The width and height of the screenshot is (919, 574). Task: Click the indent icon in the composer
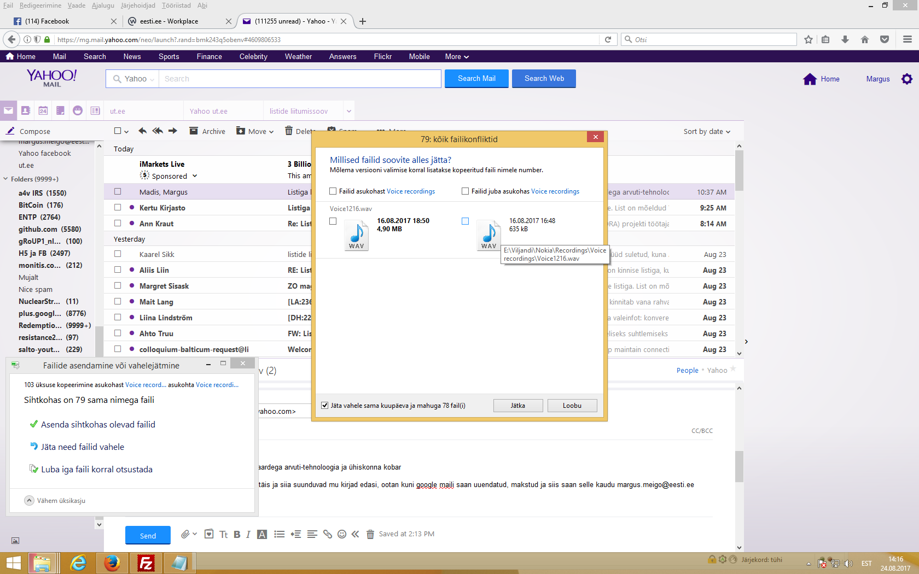coord(296,534)
